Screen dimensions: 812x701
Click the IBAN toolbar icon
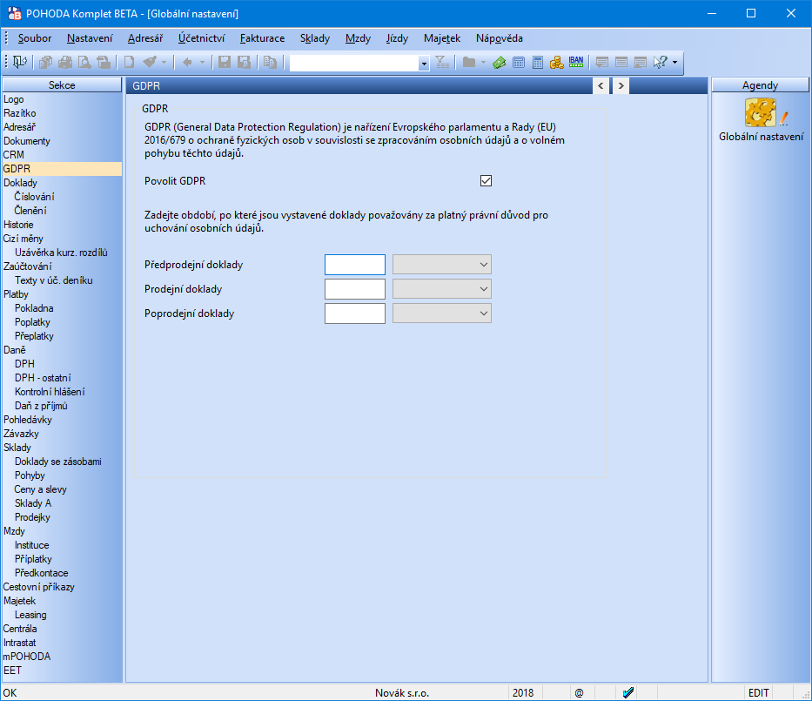pos(576,62)
